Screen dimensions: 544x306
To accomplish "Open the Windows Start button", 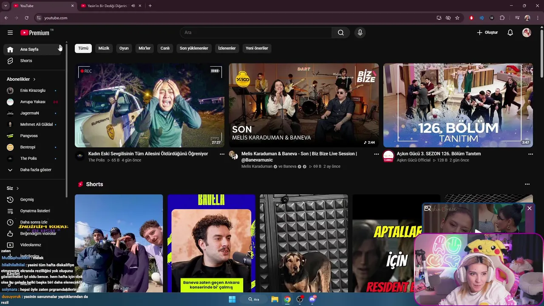I will coord(232,299).
